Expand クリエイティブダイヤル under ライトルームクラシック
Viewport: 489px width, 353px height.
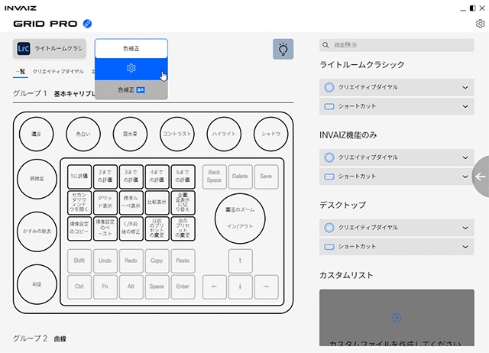395,87
